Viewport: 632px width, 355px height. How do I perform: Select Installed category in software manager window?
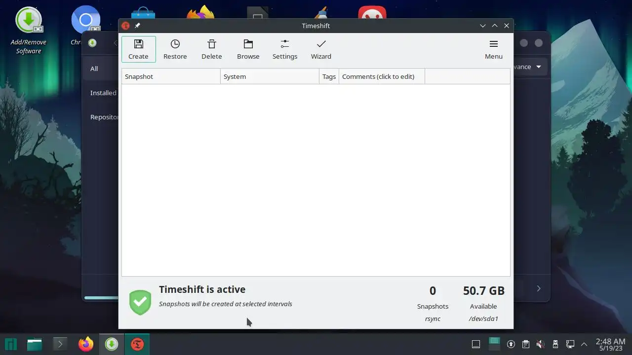[103, 93]
